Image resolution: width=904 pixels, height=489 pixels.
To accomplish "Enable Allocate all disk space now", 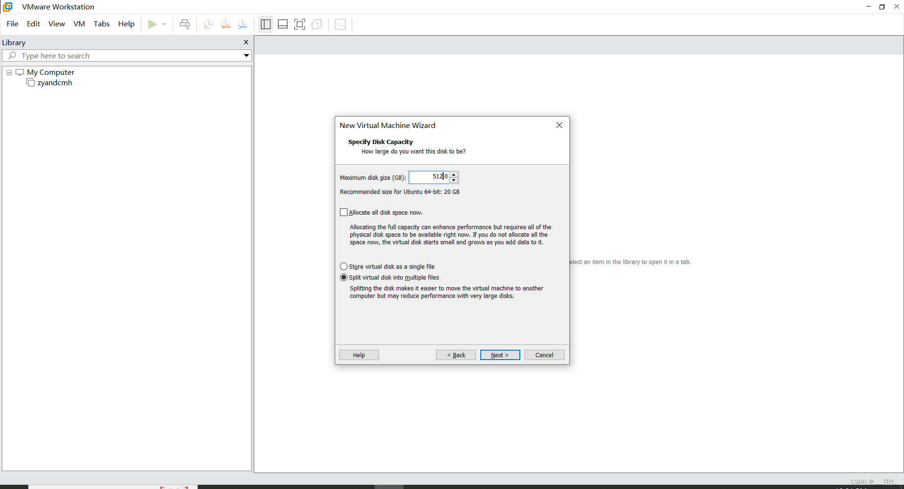I will point(344,212).
